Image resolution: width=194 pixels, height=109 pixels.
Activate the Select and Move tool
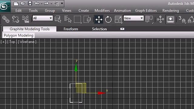(x=99, y=19)
